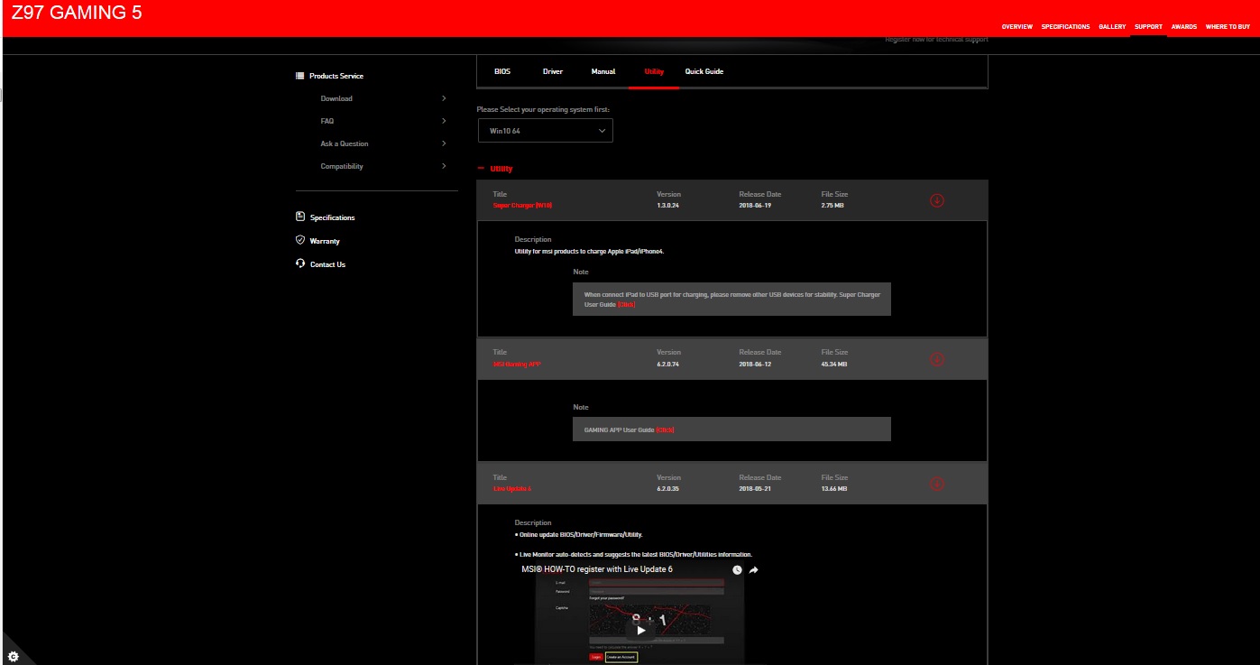Open Ask a Question in sidebar
The height and width of the screenshot is (665, 1260).
coord(345,143)
